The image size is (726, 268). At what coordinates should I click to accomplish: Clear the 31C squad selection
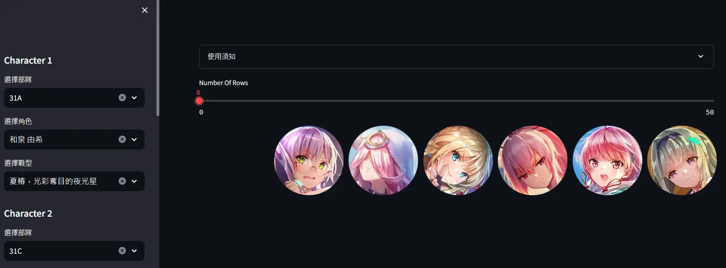(122, 251)
